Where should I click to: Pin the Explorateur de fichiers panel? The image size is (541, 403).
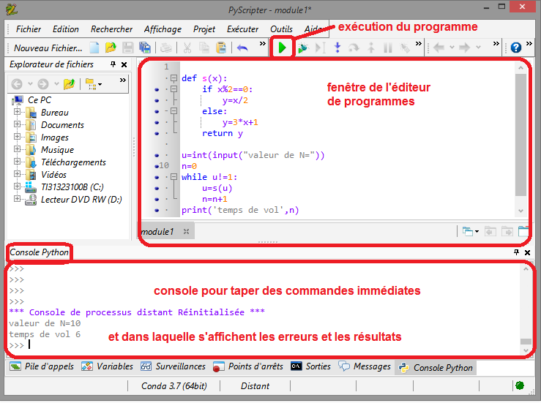[113, 65]
